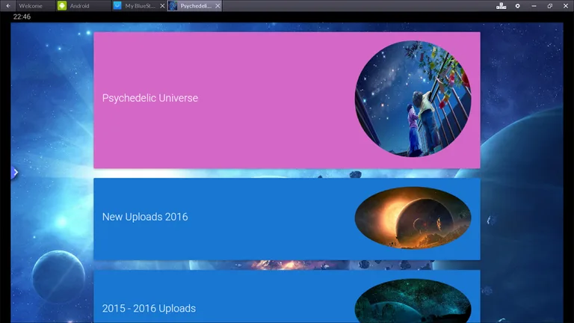574x323 pixels.
Task: Open the New Uploads 2016 card
Action: point(287,219)
